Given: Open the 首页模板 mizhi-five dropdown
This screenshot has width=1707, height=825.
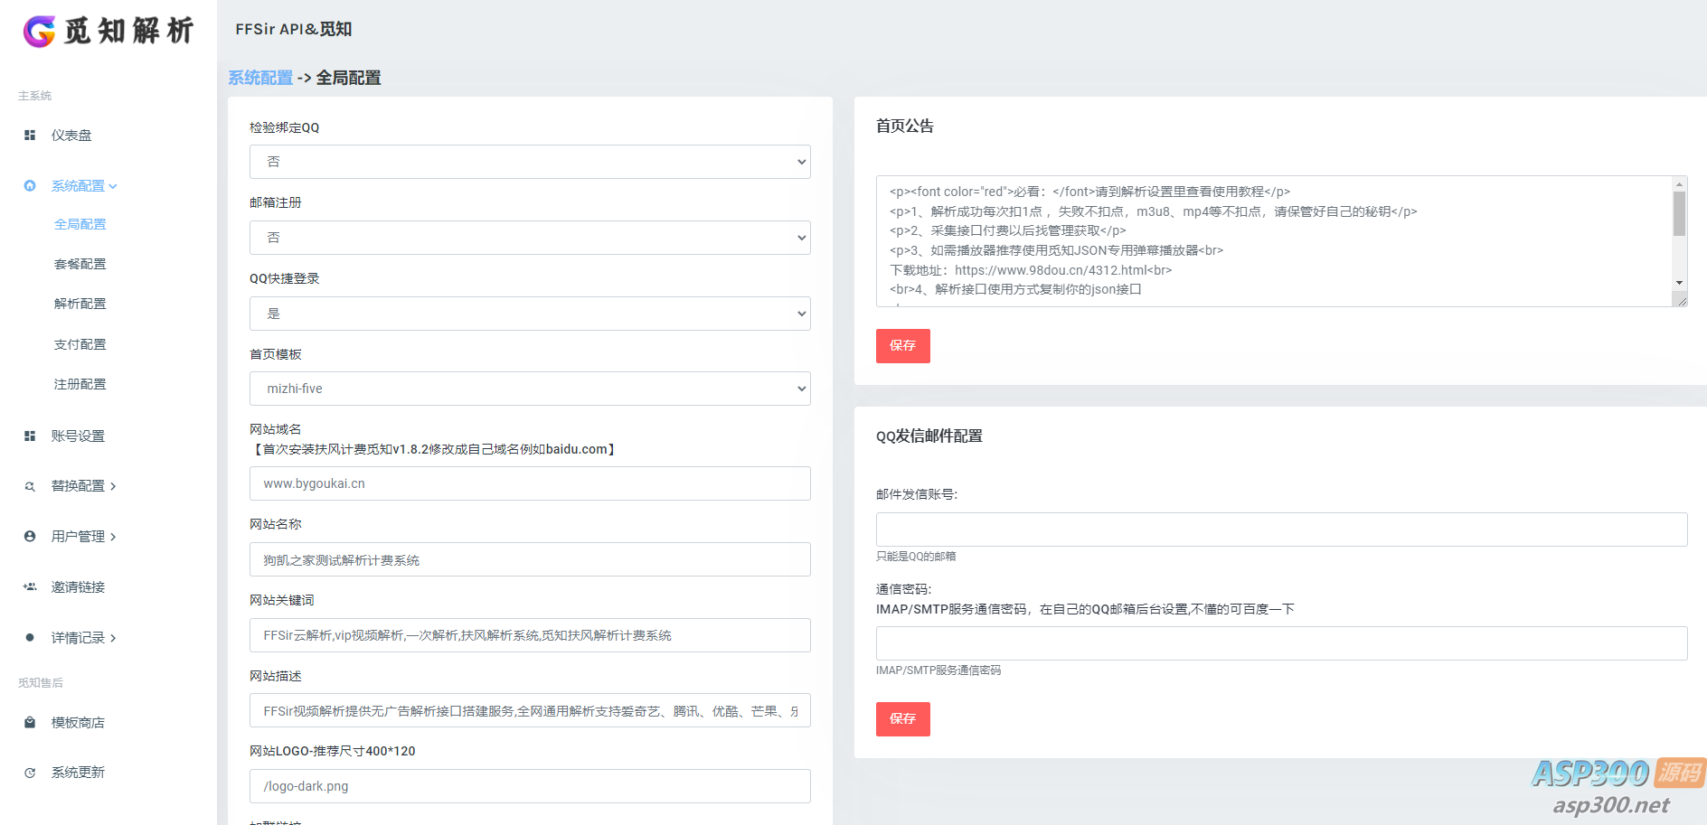Looking at the screenshot, I should pyautogui.click(x=530, y=389).
